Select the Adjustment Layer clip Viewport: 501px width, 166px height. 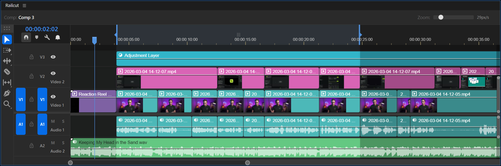[x=308, y=59]
